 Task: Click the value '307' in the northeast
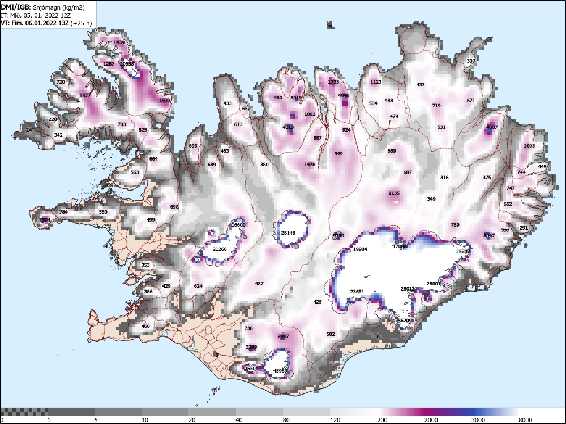[x=471, y=61]
